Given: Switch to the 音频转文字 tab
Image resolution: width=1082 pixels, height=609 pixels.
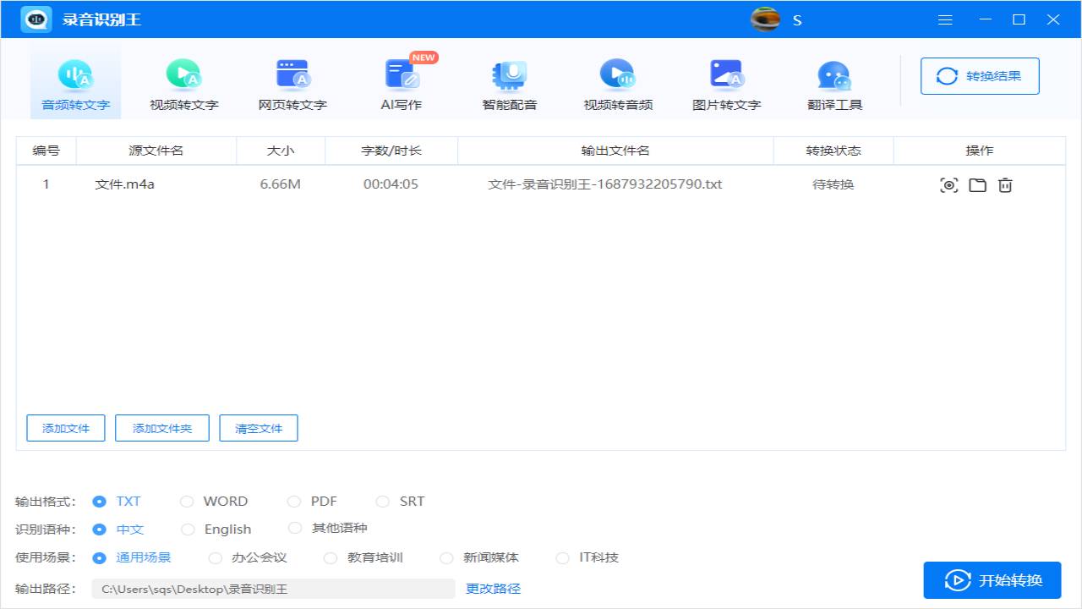Looking at the screenshot, I should (x=75, y=80).
